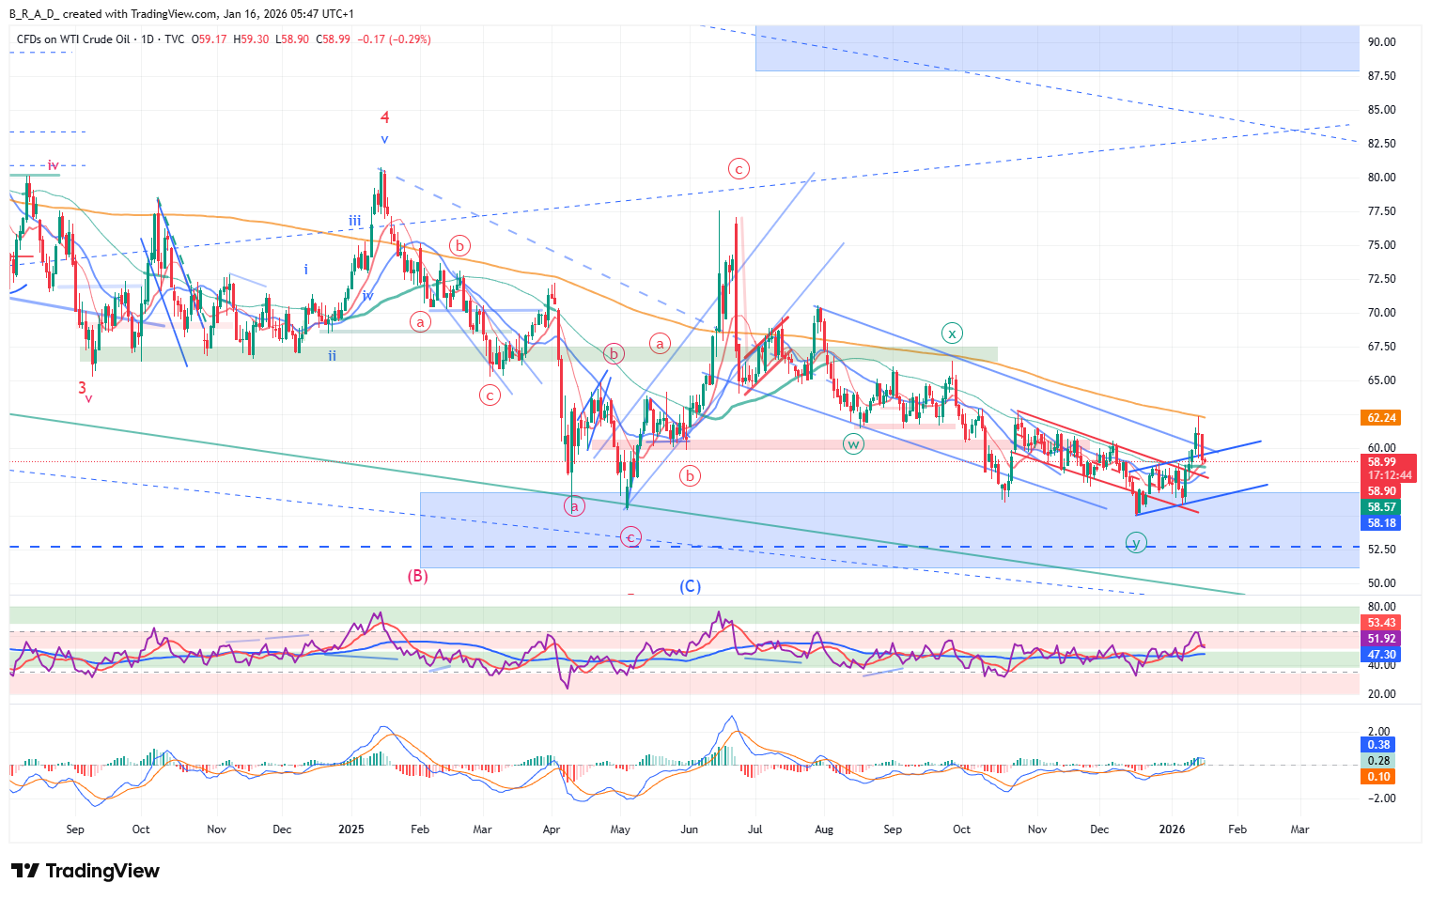Select the pink (B) wave label
Image resolution: width=1431 pixels, height=899 pixels.
[417, 576]
